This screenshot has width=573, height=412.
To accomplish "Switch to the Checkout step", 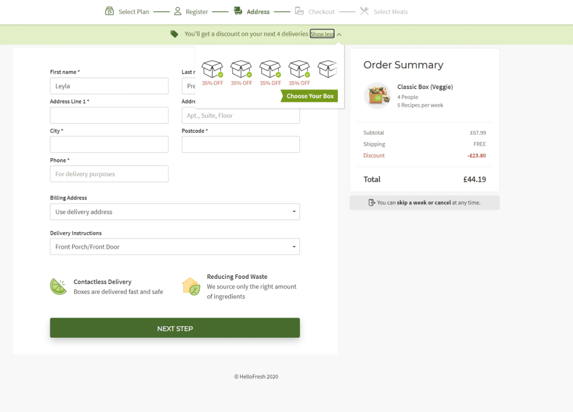I will (314, 11).
